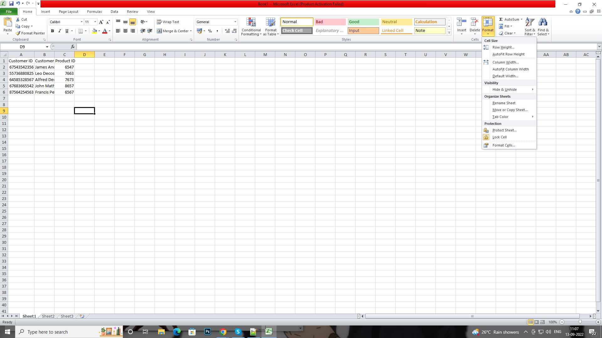Click the Sort & Filter icon

pos(530,27)
